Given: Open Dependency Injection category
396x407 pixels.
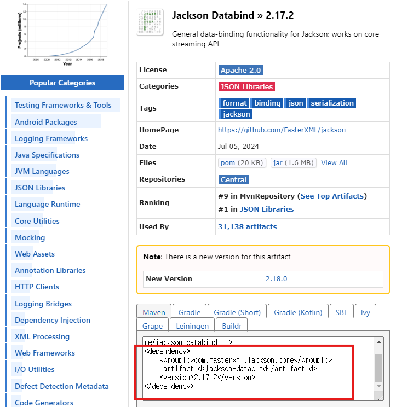Looking at the screenshot, I should coord(52,320).
